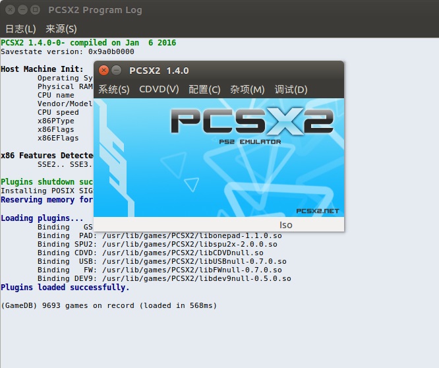Click the 'x86Flags' log entry
This screenshot has height=368, width=439.
tap(56, 130)
